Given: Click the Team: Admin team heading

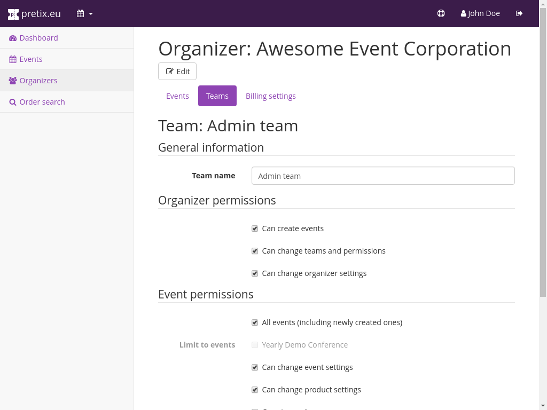Looking at the screenshot, I should (x=228, y=125).
